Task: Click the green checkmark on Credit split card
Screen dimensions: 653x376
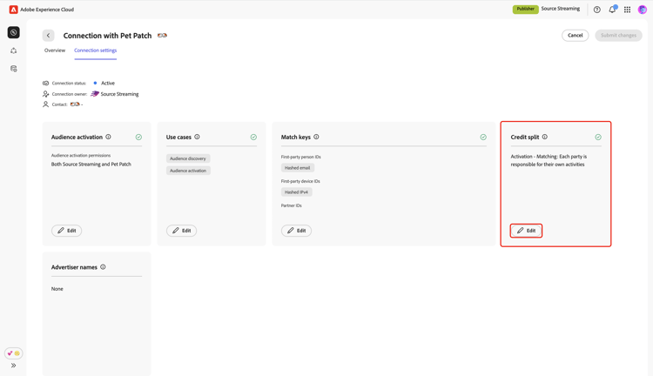Action: coord(598,137)
